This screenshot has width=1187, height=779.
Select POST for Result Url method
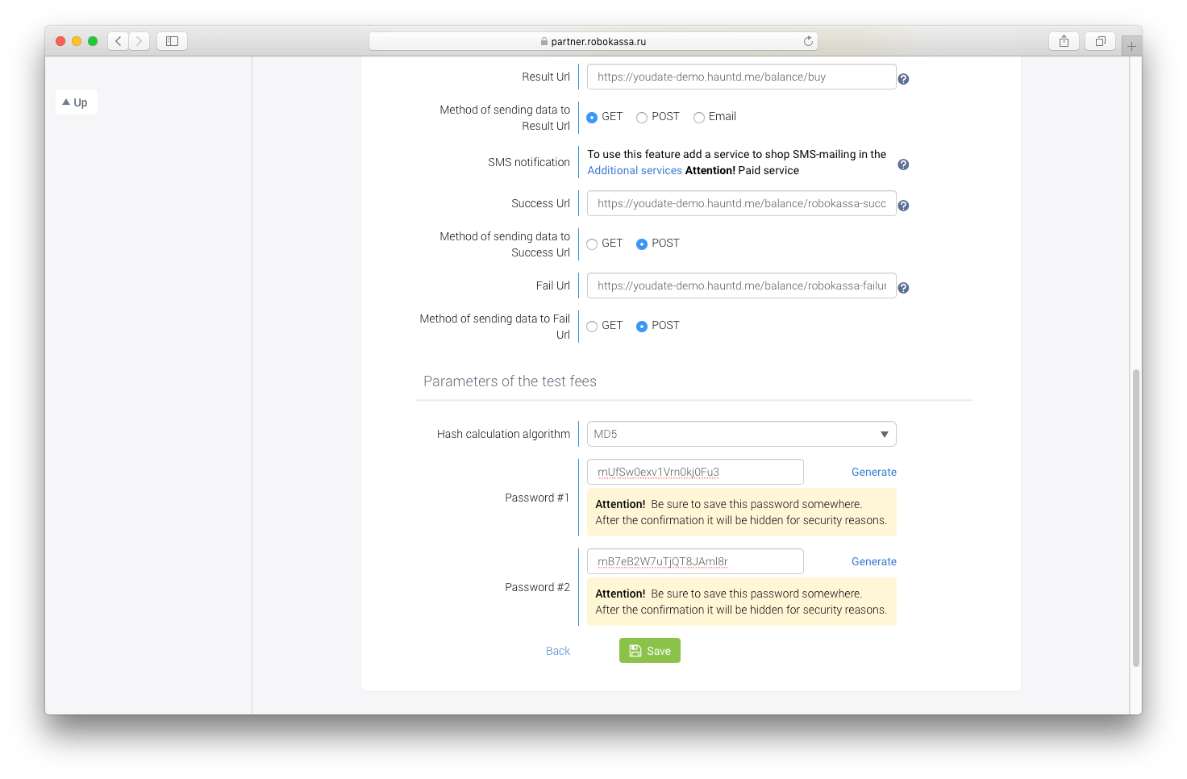642,118
